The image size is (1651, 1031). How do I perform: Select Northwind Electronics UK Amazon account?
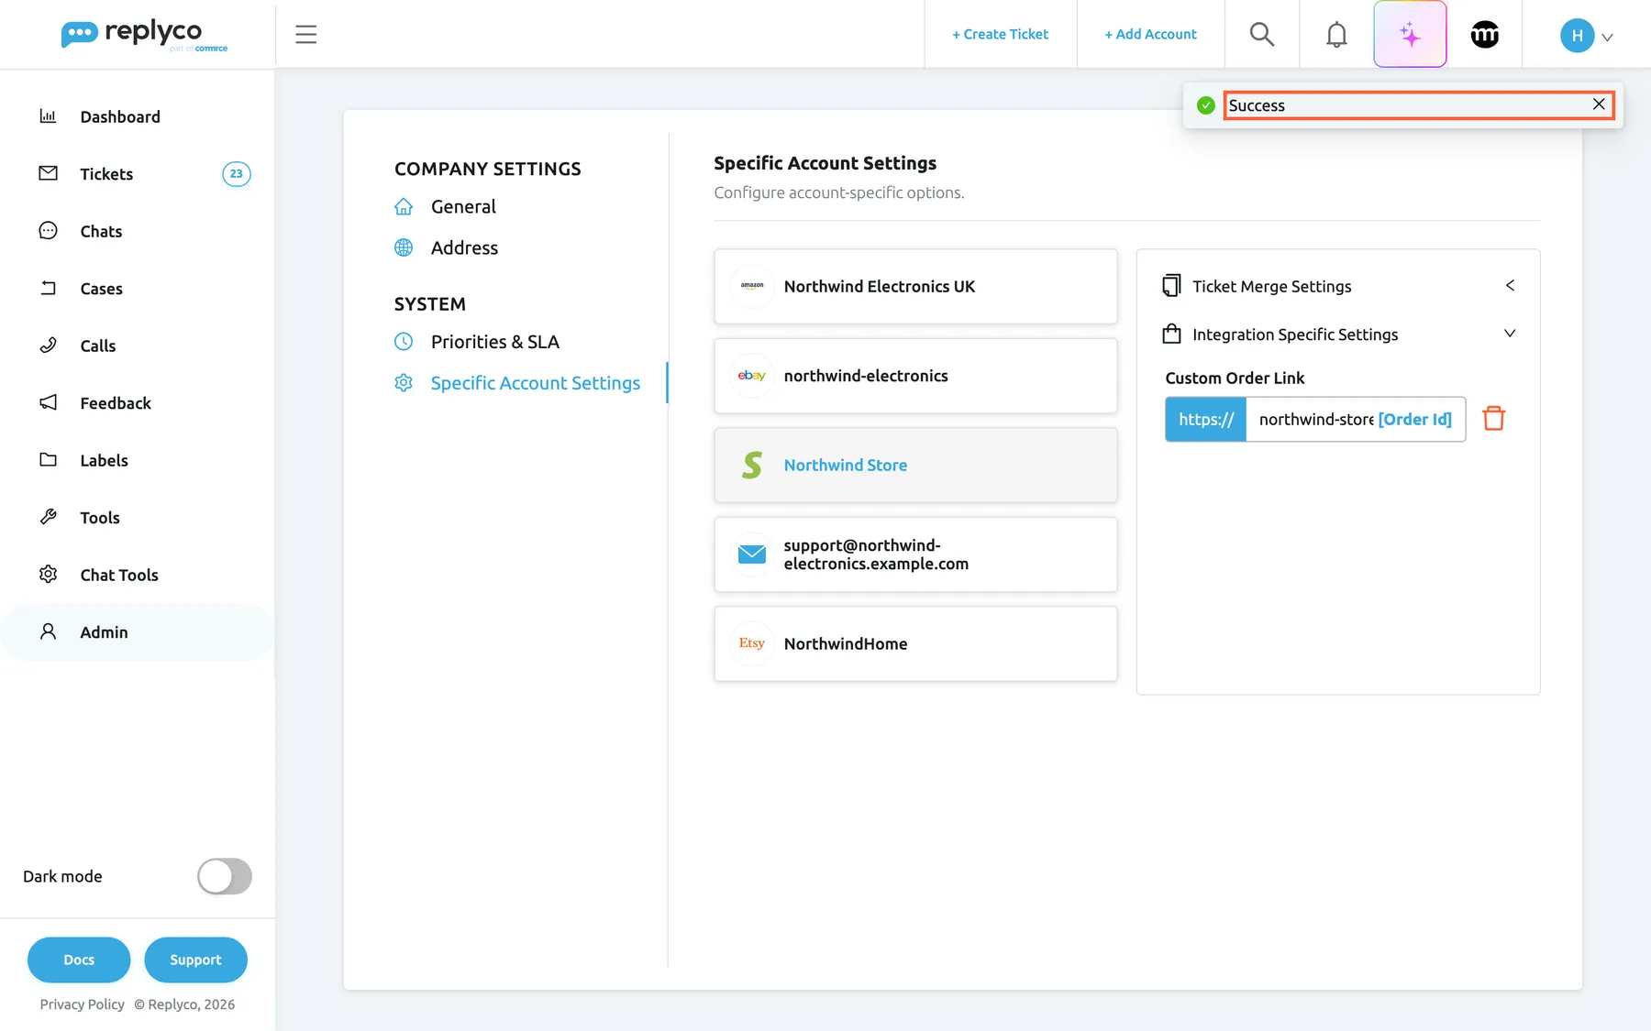tap(915, 286)
